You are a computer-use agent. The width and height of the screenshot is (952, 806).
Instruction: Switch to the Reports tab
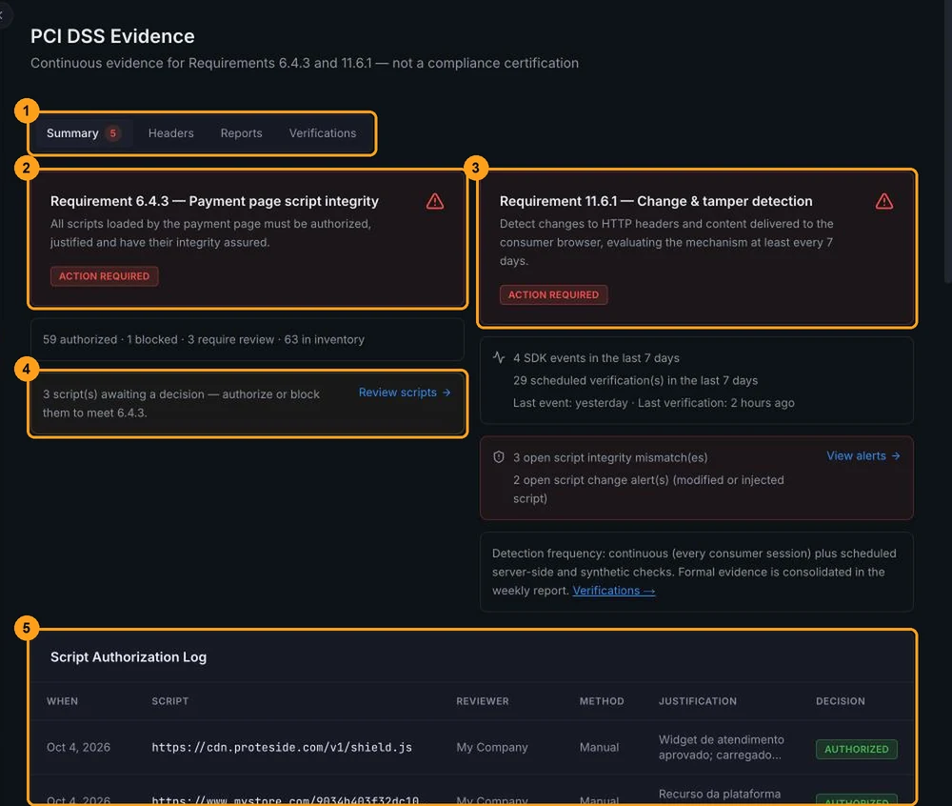241,133
